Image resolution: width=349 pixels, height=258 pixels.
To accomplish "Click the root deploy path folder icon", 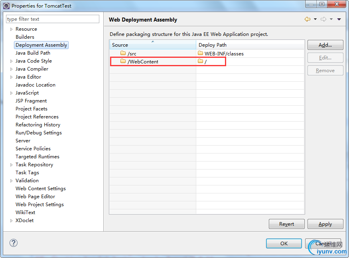I will click(x=201, y=61).
